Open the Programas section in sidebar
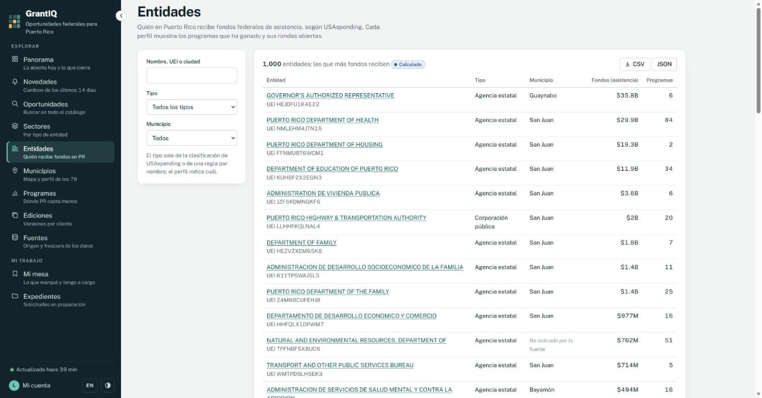Image resolution: width=762 pixels, height=398 pixels. (x=60, y=196)
